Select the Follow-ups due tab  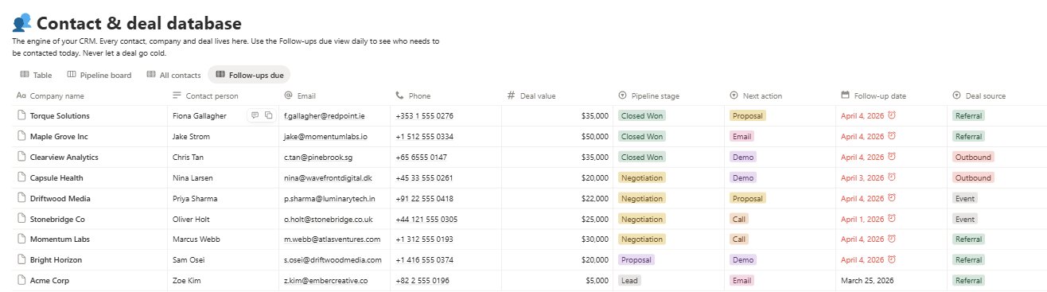[249, 75]
